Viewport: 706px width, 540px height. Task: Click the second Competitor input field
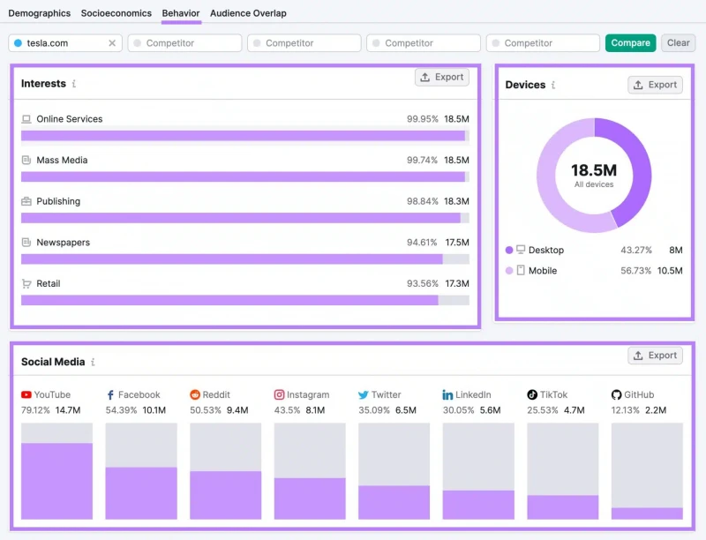(304, 43)
